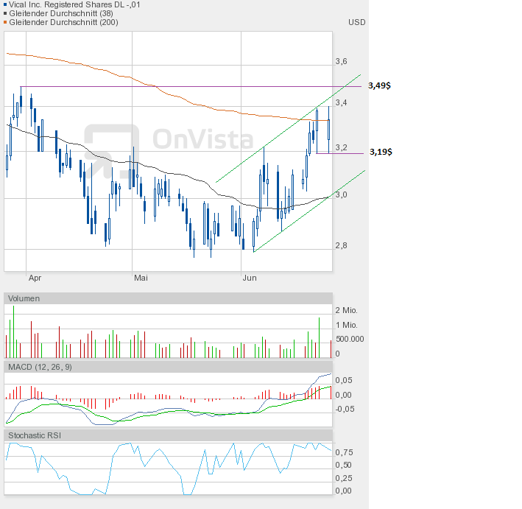Click the 2 Mio. volume axis label
Image resolution: width=522 pixels, height=509 pixels.
(346, 310)
